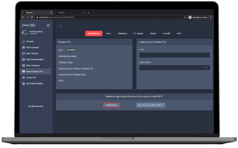The height and width of the screenshot is (148, 238).
Task: Open Mes Commandes box icon
Action: [x=23, y=60]
